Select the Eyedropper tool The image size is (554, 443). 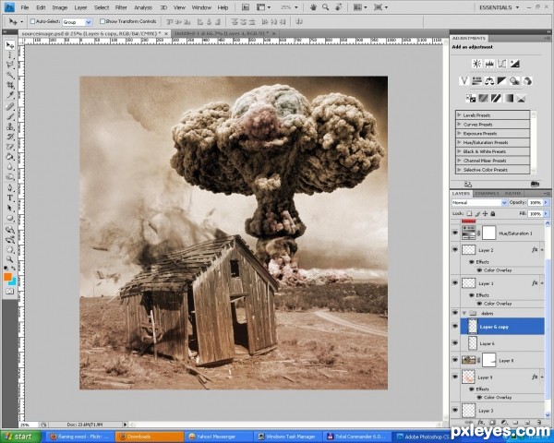point(10,95)
